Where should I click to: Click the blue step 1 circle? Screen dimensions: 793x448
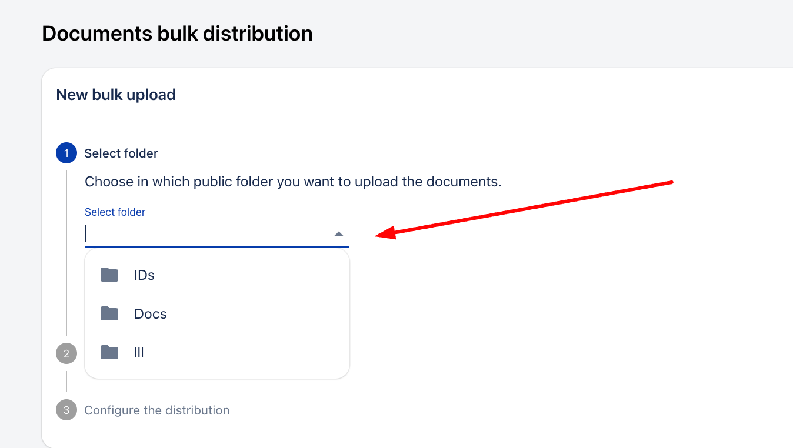click(x=66, y=153)
